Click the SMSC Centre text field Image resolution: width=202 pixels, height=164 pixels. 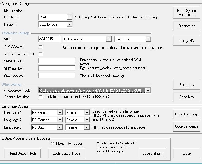(57, 61)
